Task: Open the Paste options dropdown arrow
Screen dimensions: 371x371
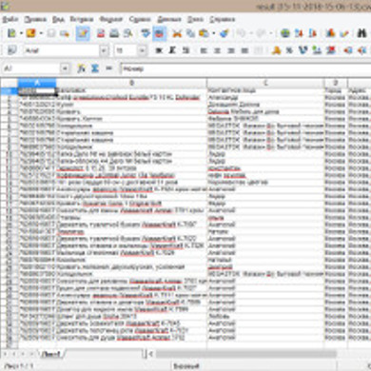Action: tap(213, 33)
